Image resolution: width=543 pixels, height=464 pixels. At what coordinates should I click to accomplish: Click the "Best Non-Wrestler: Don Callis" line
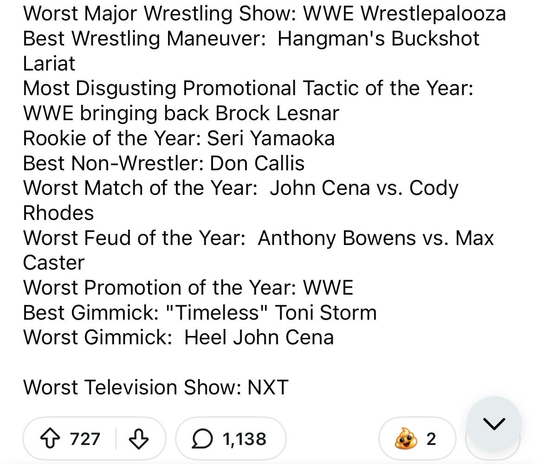coord(164,163)
